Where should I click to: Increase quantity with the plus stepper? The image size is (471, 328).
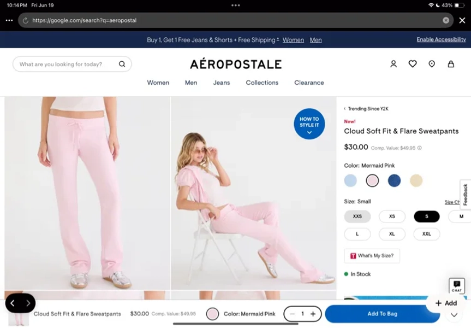pyautogui.click(x=313, y=314)
